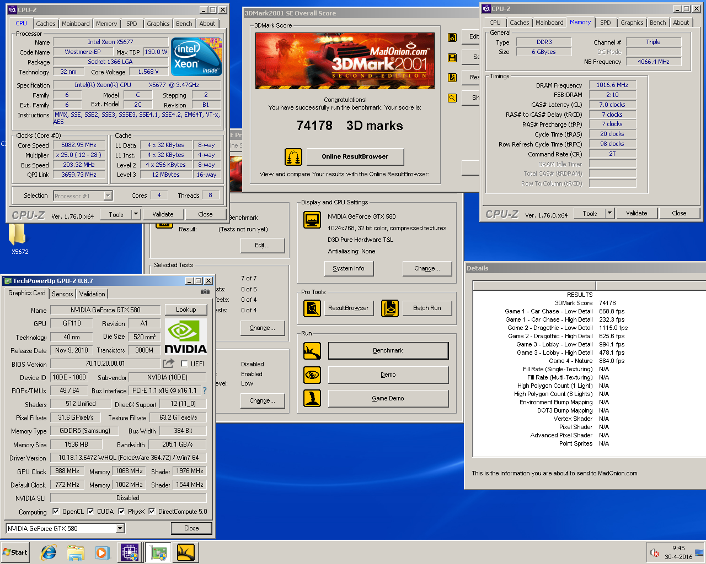Click the Core Speed value 5082.95 MHz
Image resolution: width=706 pixels, height=564 pixels.
click(79, 145)
